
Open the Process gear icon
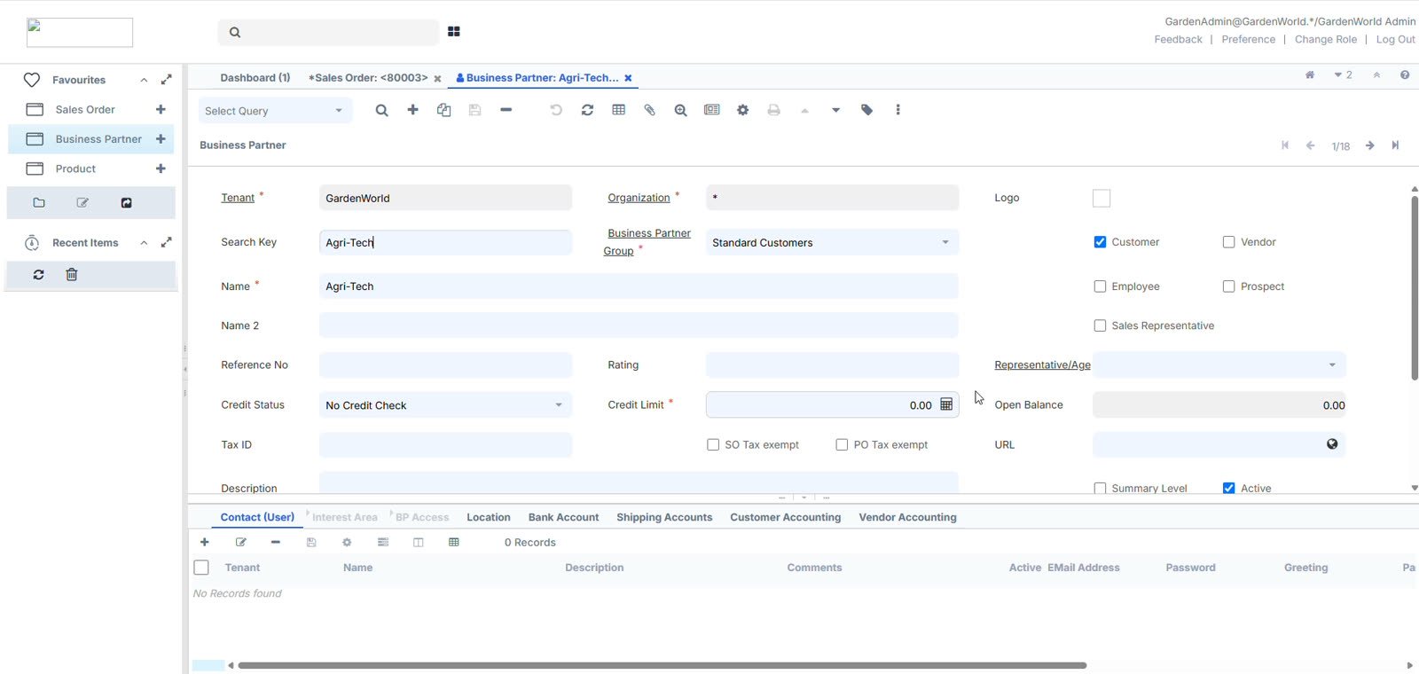tap(742, 110)
